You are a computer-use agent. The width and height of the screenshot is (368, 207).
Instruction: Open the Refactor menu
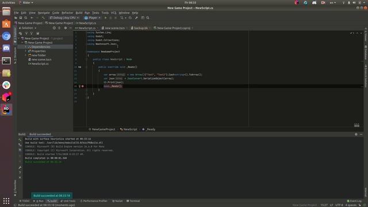pyautogui.click(x=67, y=13)
